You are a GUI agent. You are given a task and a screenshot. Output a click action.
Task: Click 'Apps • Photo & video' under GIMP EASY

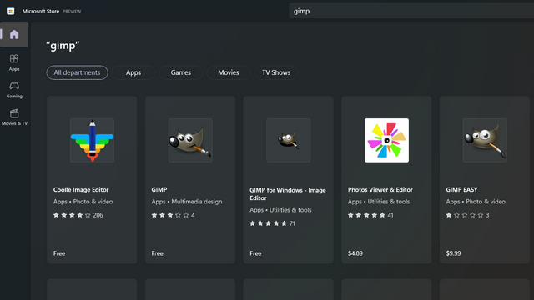click(x=476, y=202)
